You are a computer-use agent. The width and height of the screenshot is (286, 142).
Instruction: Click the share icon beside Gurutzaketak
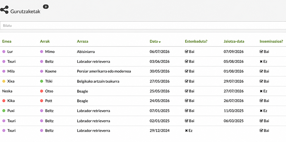[x=4, y=10]
